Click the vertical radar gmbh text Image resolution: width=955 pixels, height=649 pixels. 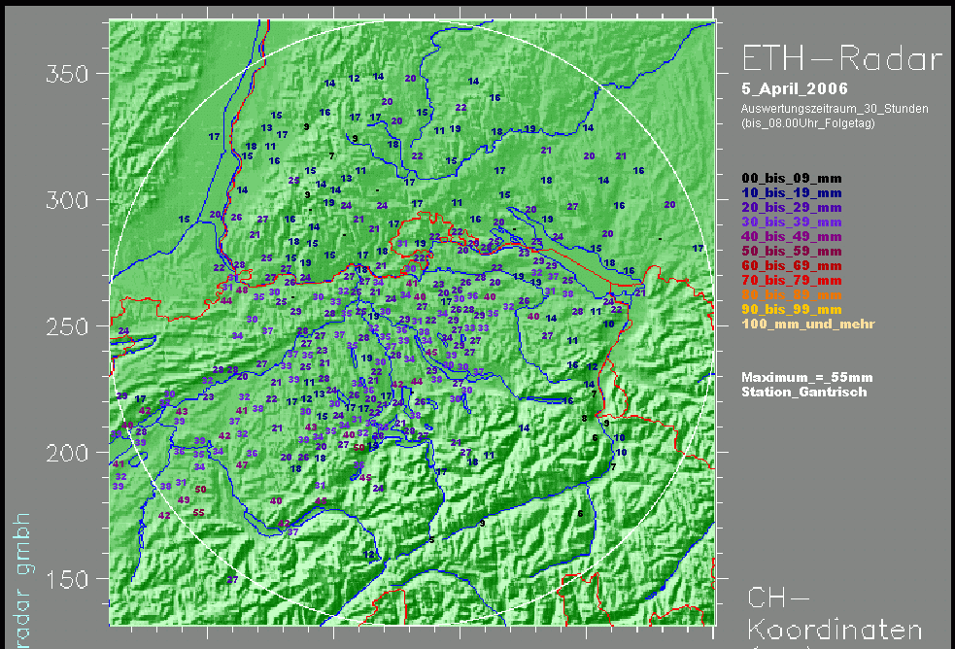click(x=22, y=580)
